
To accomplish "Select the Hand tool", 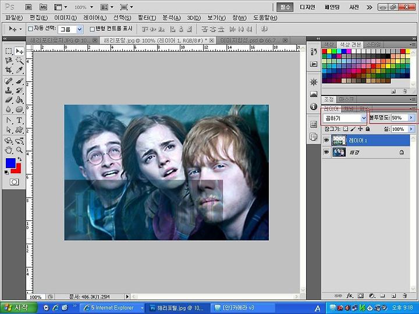I will [9, 150].
